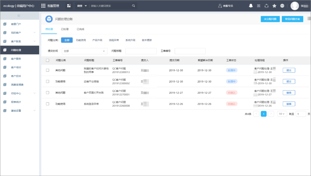Expand 客户联系 submenu chevron
Screen dimensions: 311x176
(x=35, y=41)
